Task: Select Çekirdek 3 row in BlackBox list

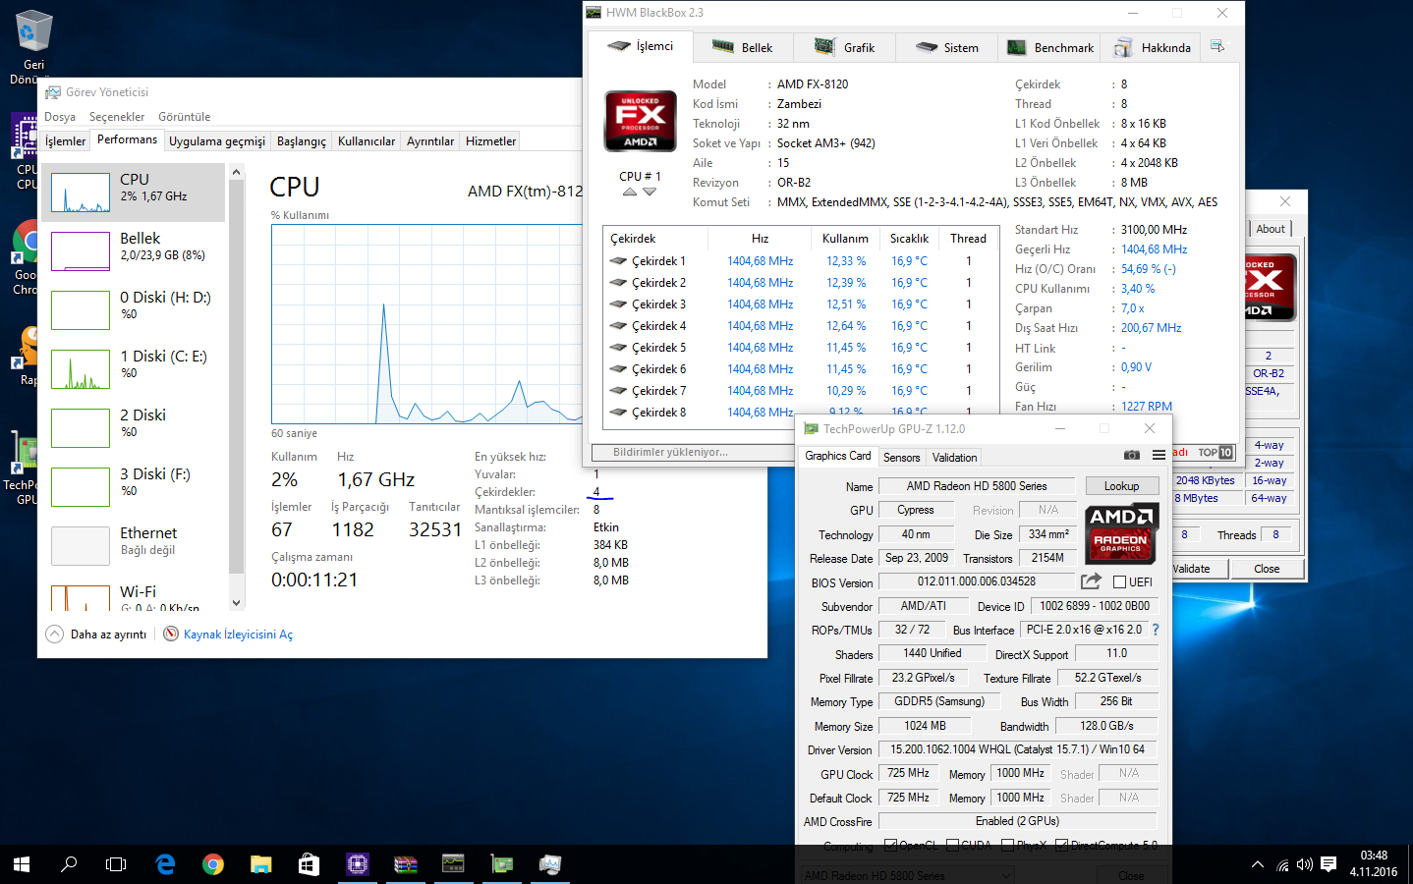Action: click(800, 304)
